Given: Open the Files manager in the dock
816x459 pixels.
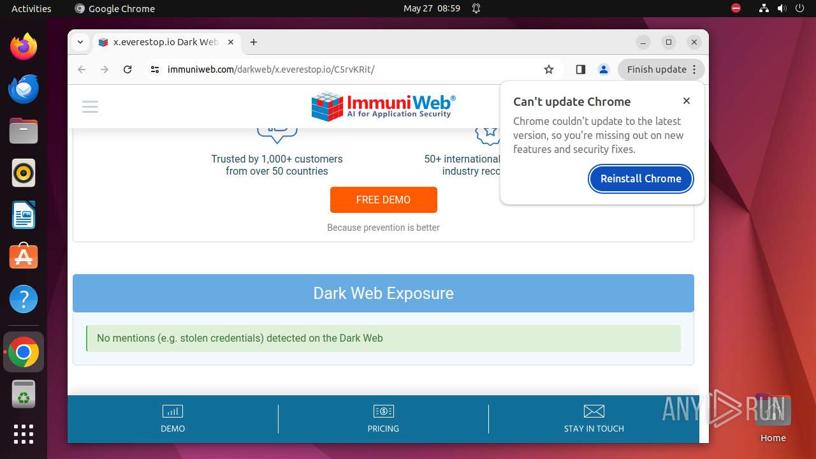Looking at the screenshot, I should 24,131.
